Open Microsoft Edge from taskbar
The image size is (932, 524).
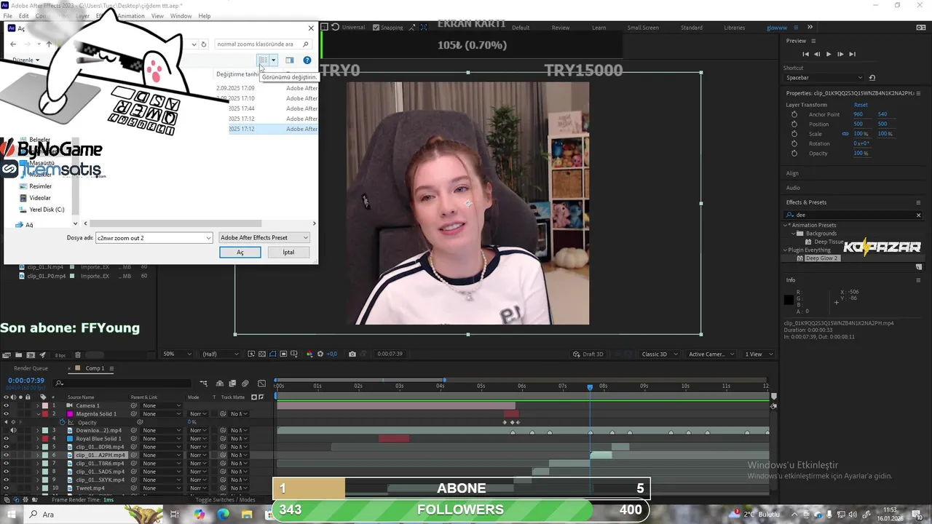pos(224,515)
